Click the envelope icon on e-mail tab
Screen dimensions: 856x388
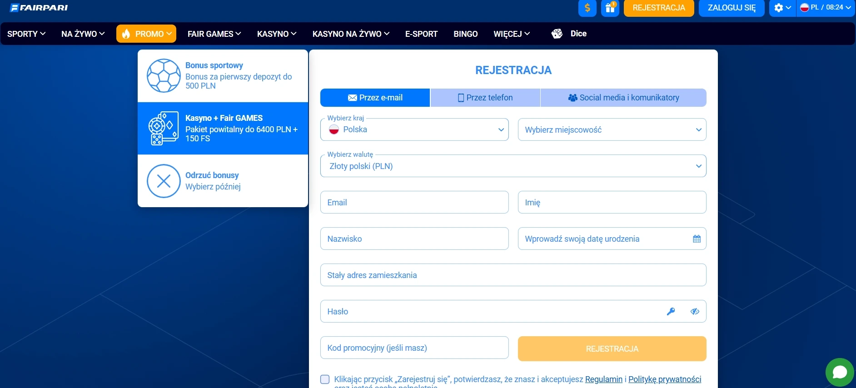tap(352, 98)
